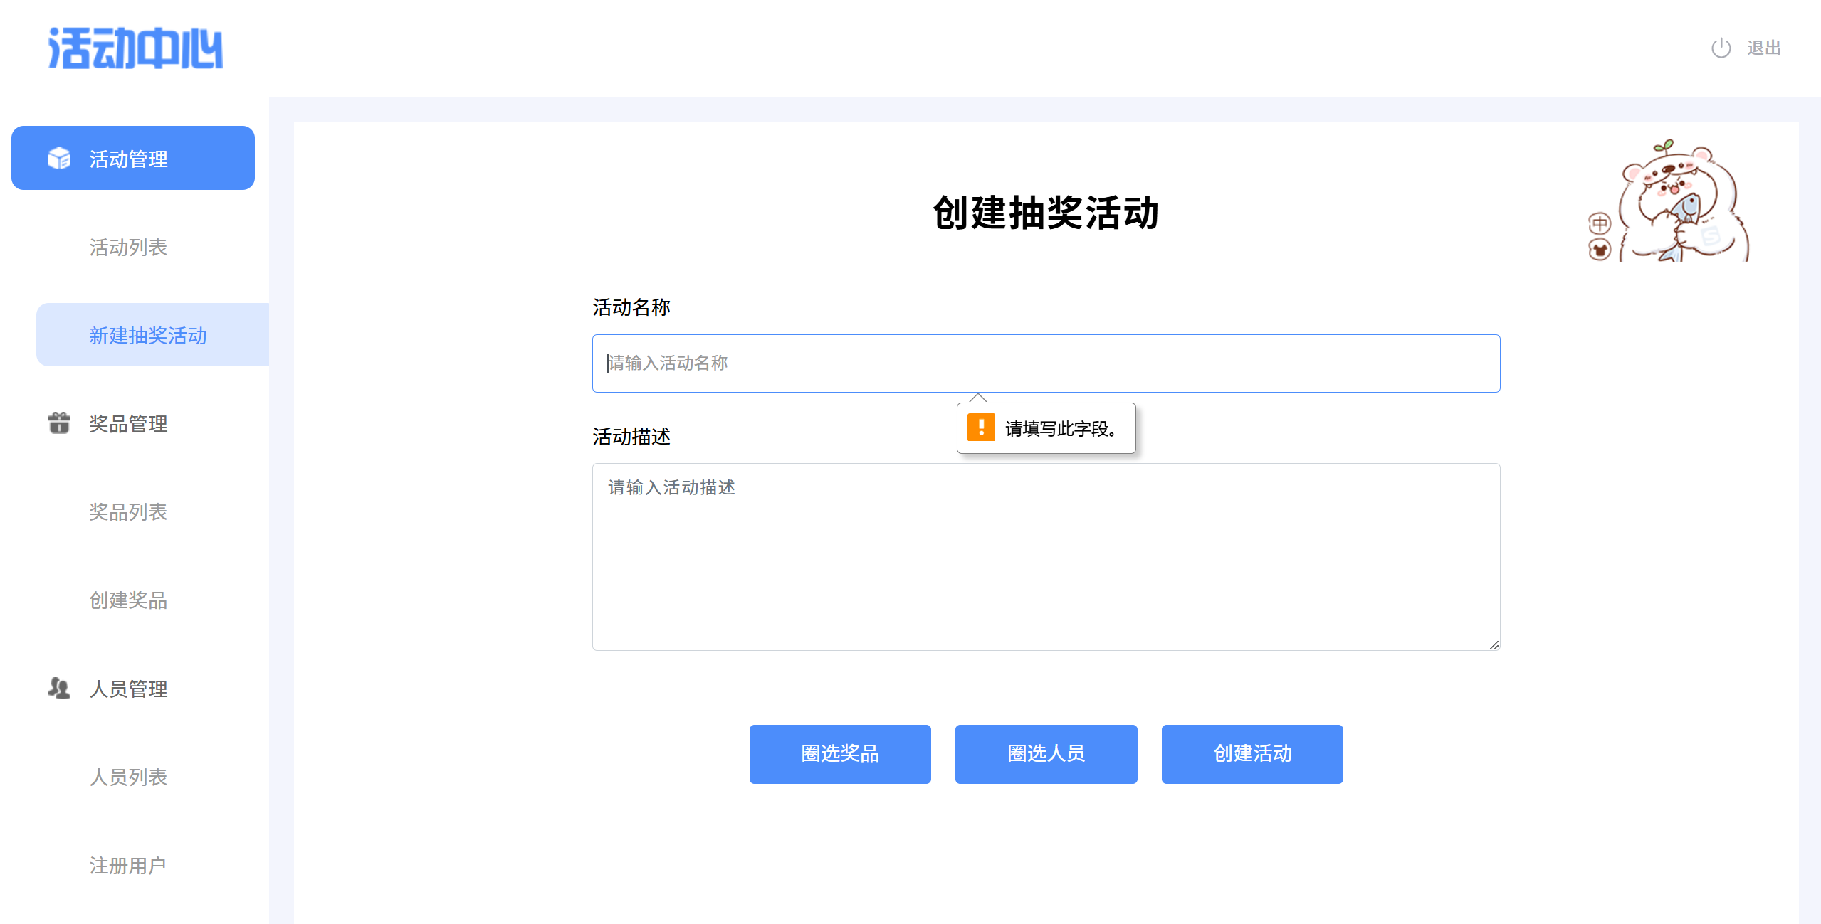This screenshot has height=924, width=1821.
Task: Open 创建奖品 menu entry
Action: 128,600
